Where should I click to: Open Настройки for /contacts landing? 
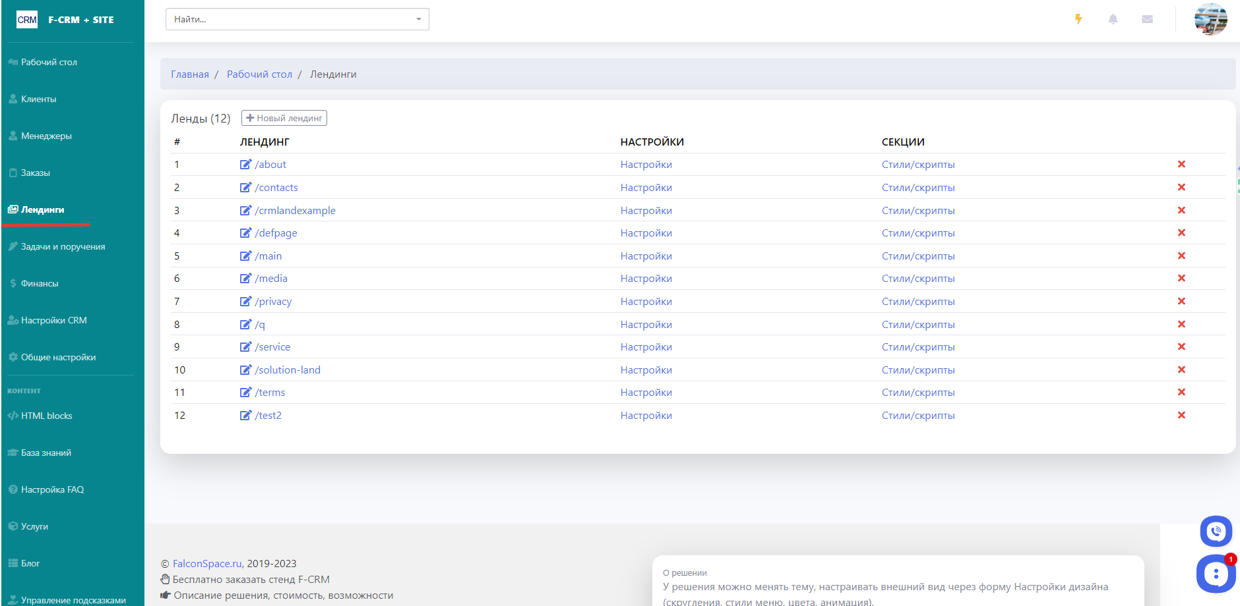pos(646,187)
